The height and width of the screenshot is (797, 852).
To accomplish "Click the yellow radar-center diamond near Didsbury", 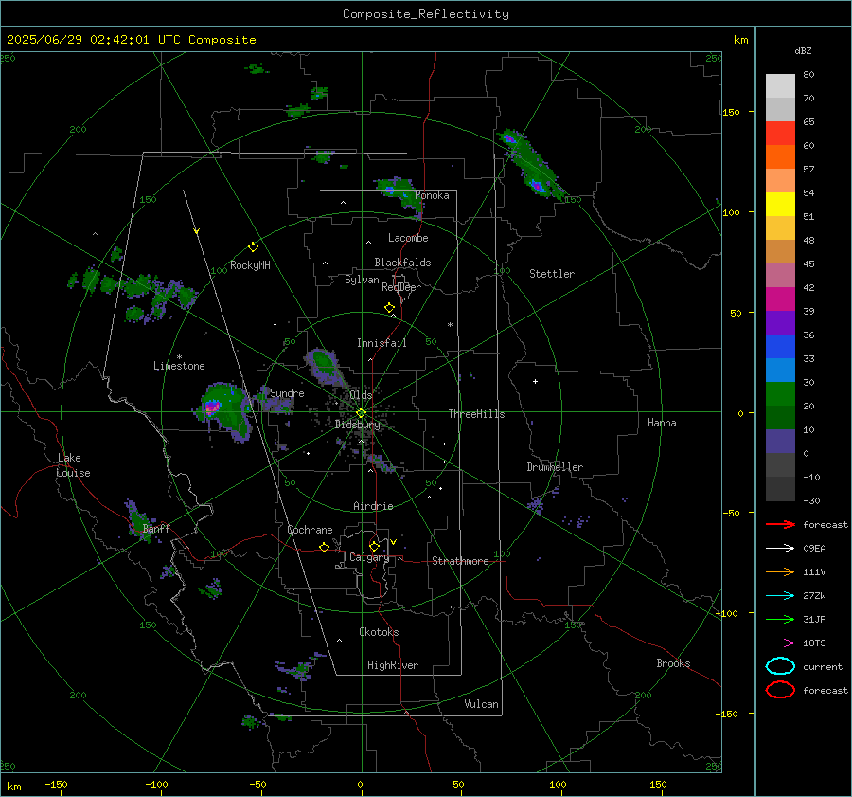I will click(x=361, y=413).
